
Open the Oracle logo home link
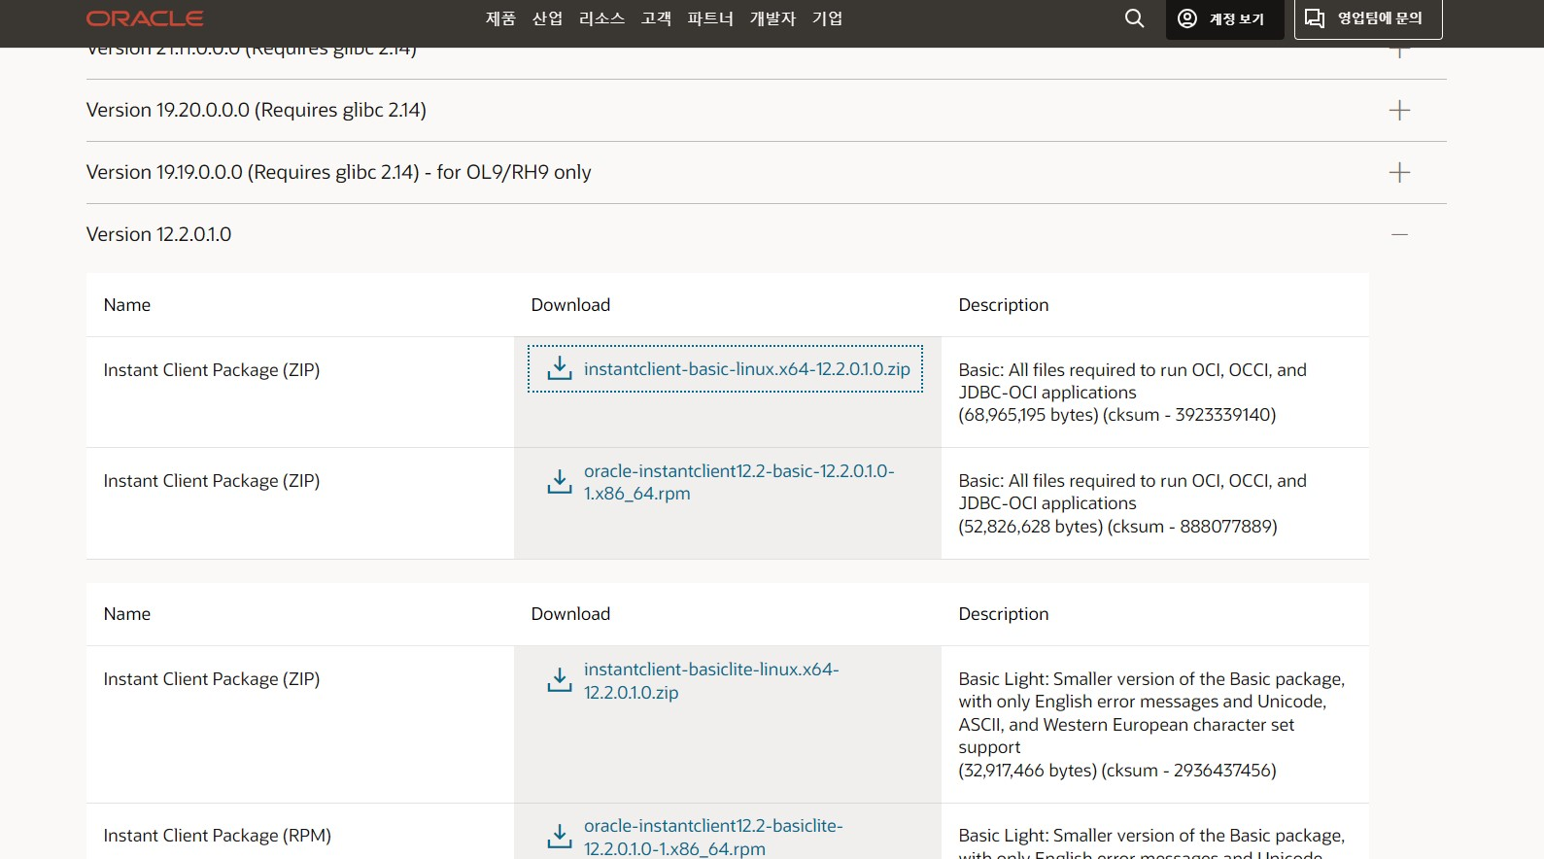(x=145, y=18)
